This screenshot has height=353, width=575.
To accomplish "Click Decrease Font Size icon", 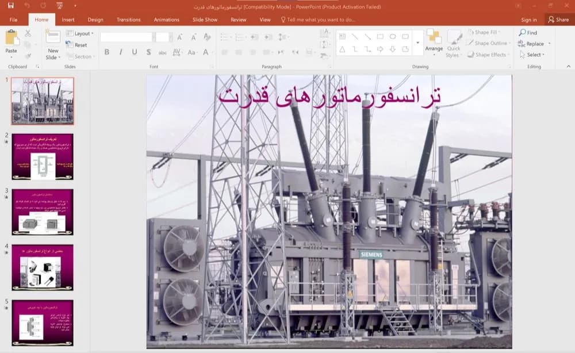I will point(193,37).
